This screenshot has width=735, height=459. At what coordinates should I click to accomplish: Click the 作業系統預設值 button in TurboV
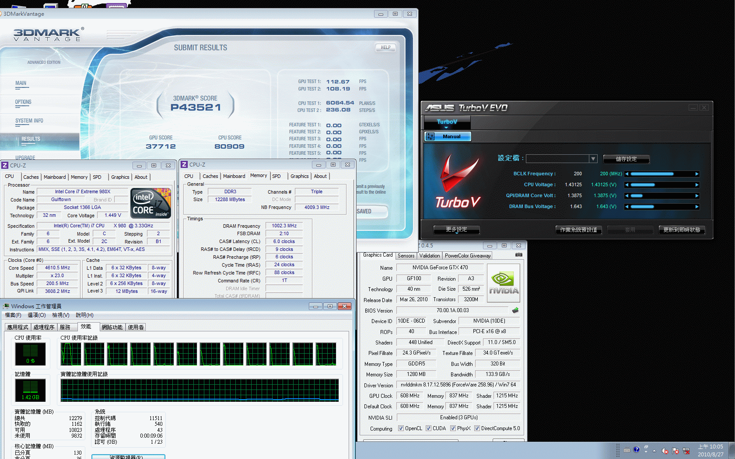(578, 230)
